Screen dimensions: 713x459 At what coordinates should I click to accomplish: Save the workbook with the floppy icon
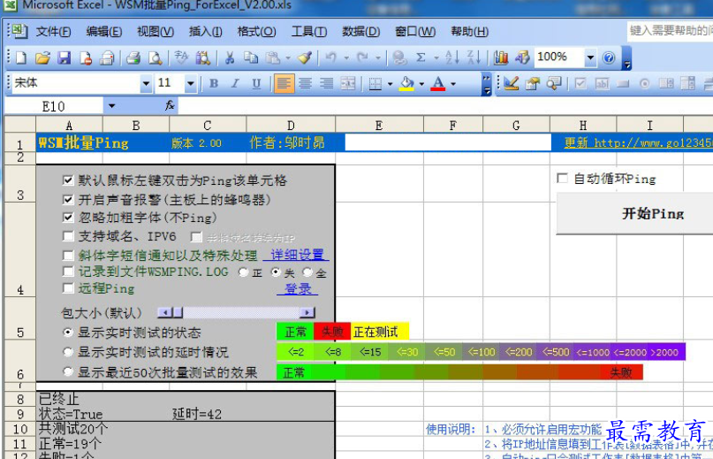[64, 57]
